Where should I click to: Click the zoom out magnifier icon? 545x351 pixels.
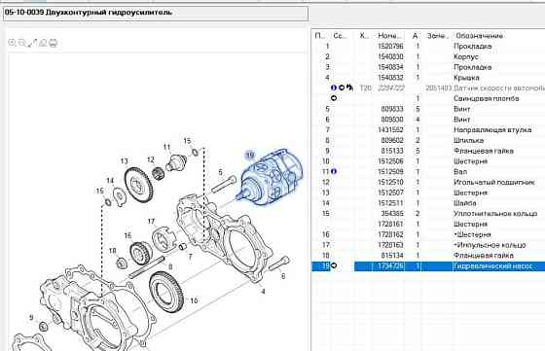21,43
